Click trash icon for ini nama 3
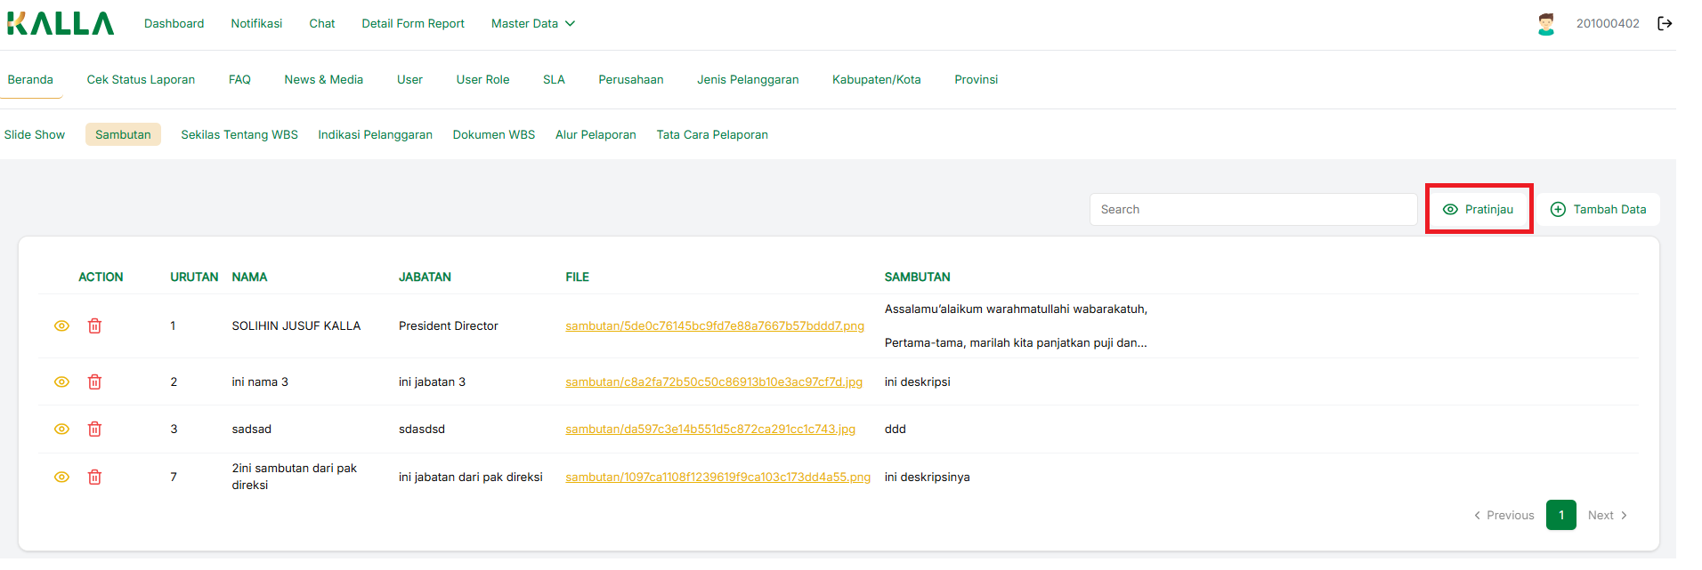Image resolution: width=1702 pixels, height=570 pixels. pyautogui.click(x=94, y=382)
